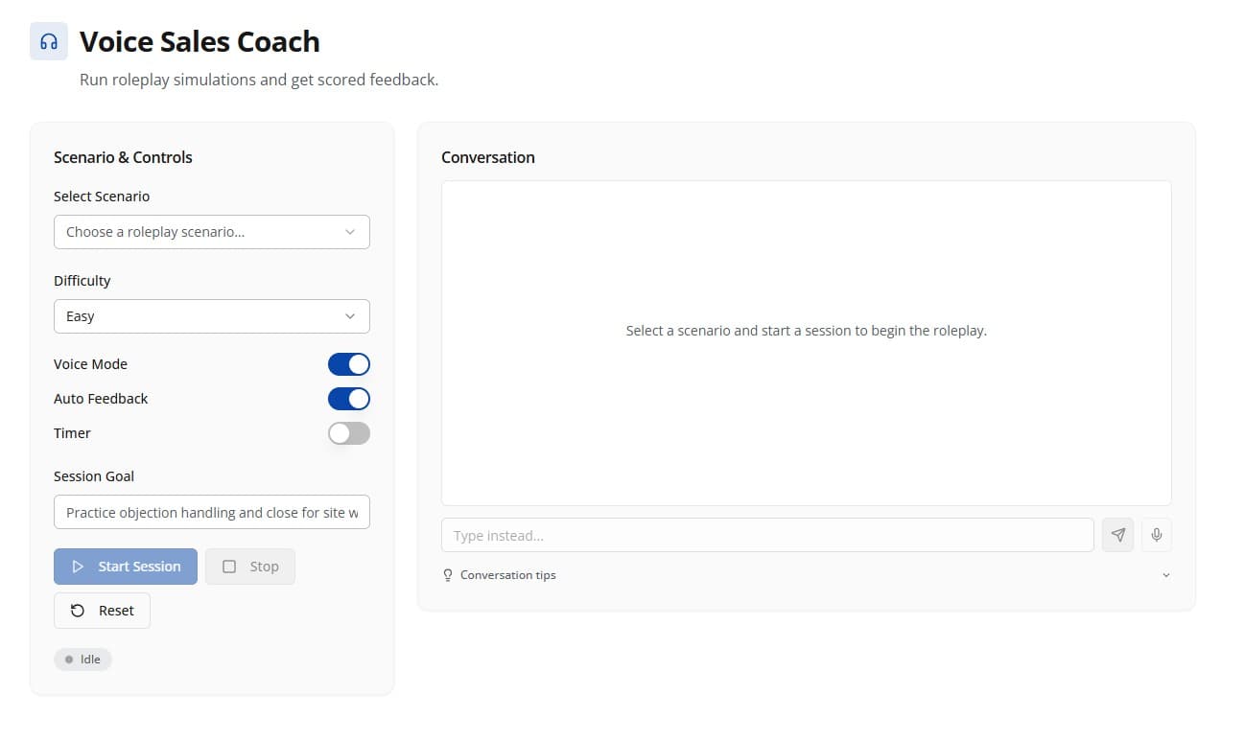
Task: Click the headphones Voice Sales Coach logo
Action: click(x=48, y=40)
